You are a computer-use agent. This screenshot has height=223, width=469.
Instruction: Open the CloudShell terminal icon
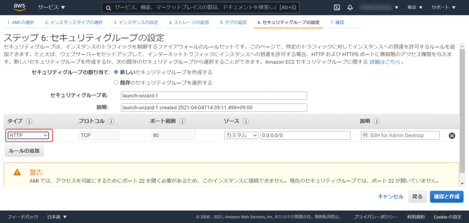coord(337,8)
